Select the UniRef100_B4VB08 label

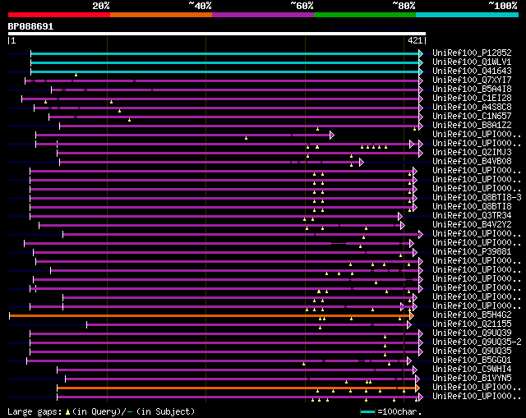coord(472,162)
